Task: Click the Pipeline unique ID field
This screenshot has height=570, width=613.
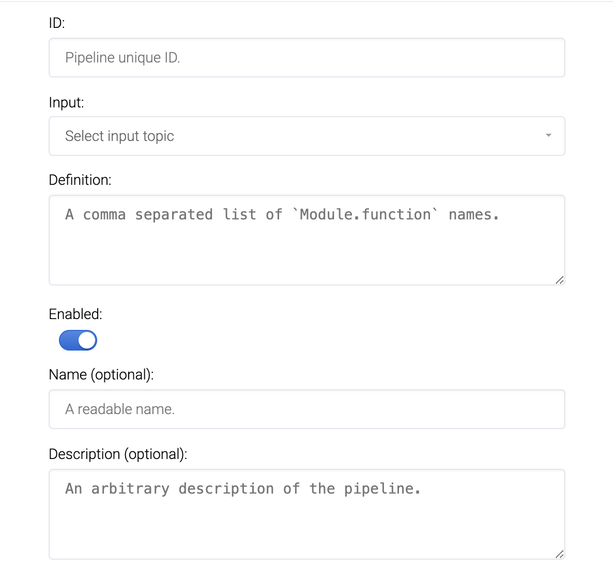Action: coord(306,58)
